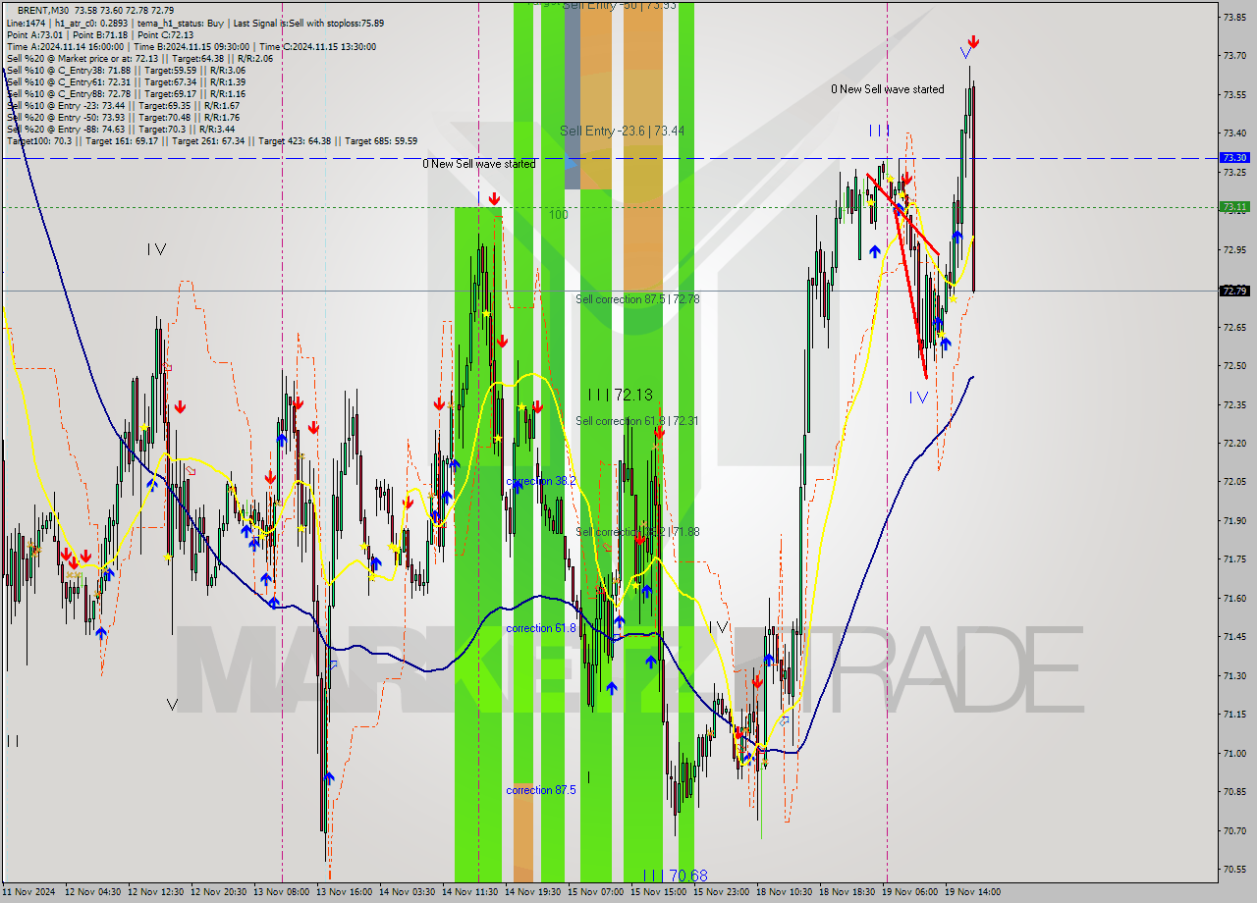Select the 73.11 green price tag
Image resolution: width=1257 pixels, height=903 pixels.
1233,206
